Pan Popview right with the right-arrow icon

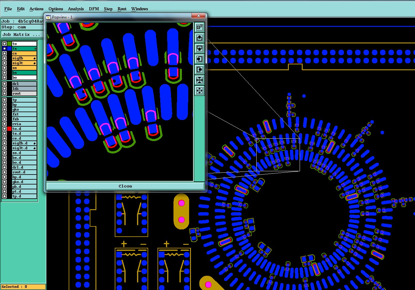point(199,70)
